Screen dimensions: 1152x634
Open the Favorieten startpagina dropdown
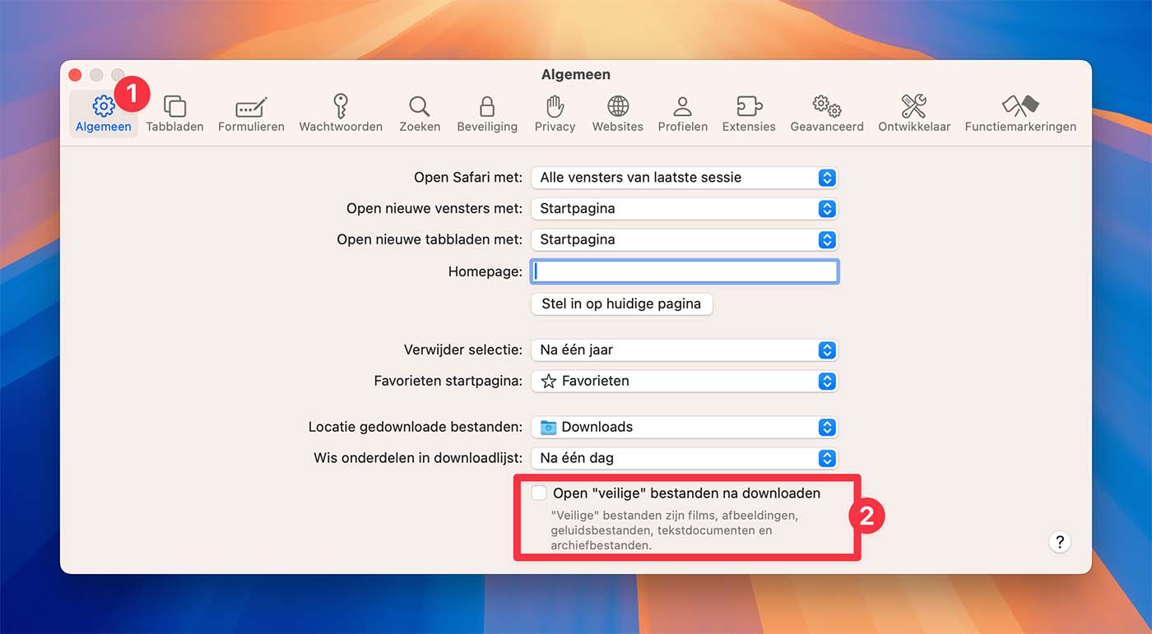coord(684,382)
